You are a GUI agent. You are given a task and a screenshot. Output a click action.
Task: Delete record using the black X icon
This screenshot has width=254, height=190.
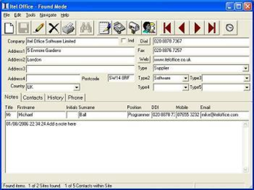[x=53, y=28]
